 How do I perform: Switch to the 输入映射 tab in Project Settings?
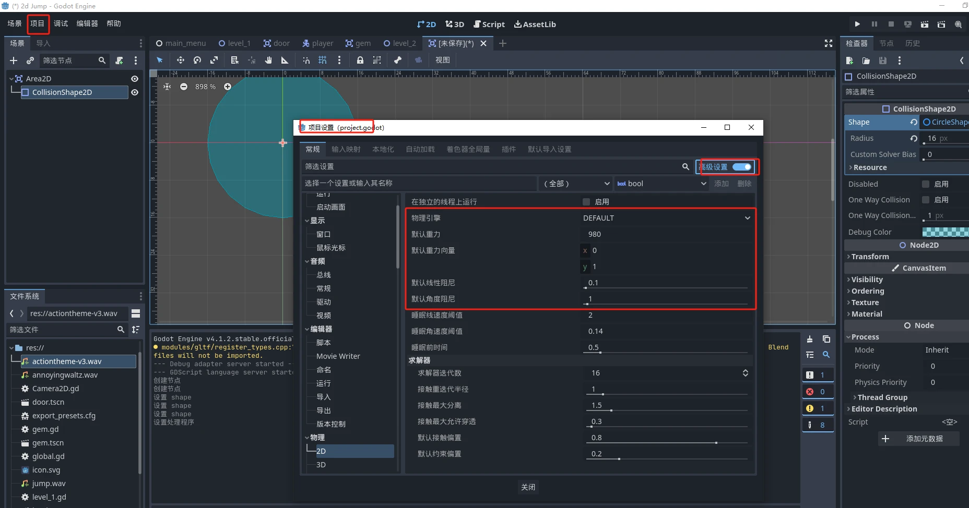346,149
